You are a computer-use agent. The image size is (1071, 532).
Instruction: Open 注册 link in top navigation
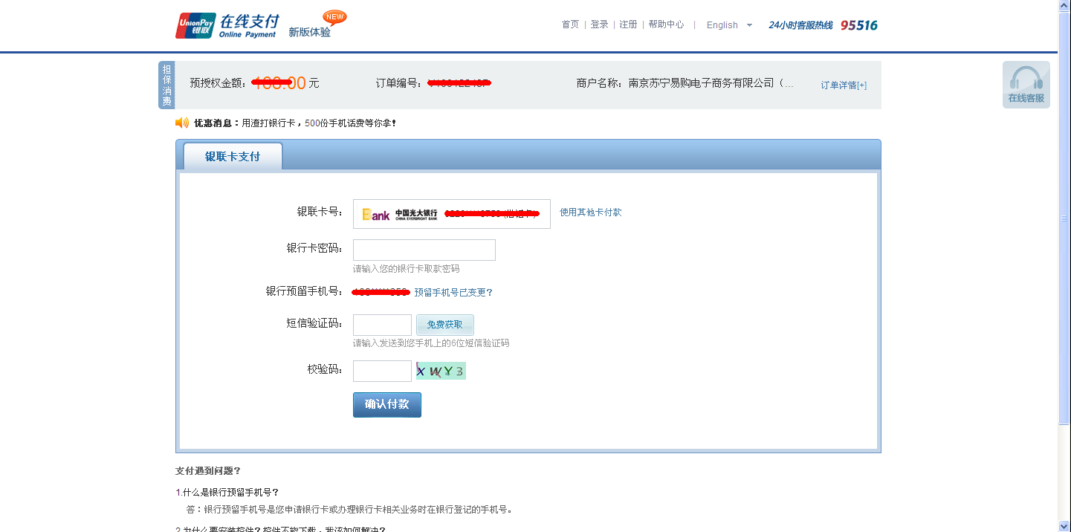tap(628, 25)
